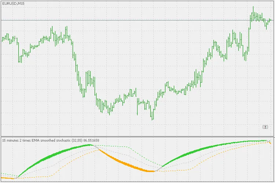
Task: Click the exclamation mark alert icon
Action: [x=265, y=127]
